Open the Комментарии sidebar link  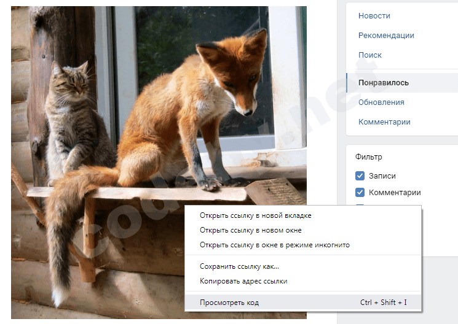pos(384,122)
